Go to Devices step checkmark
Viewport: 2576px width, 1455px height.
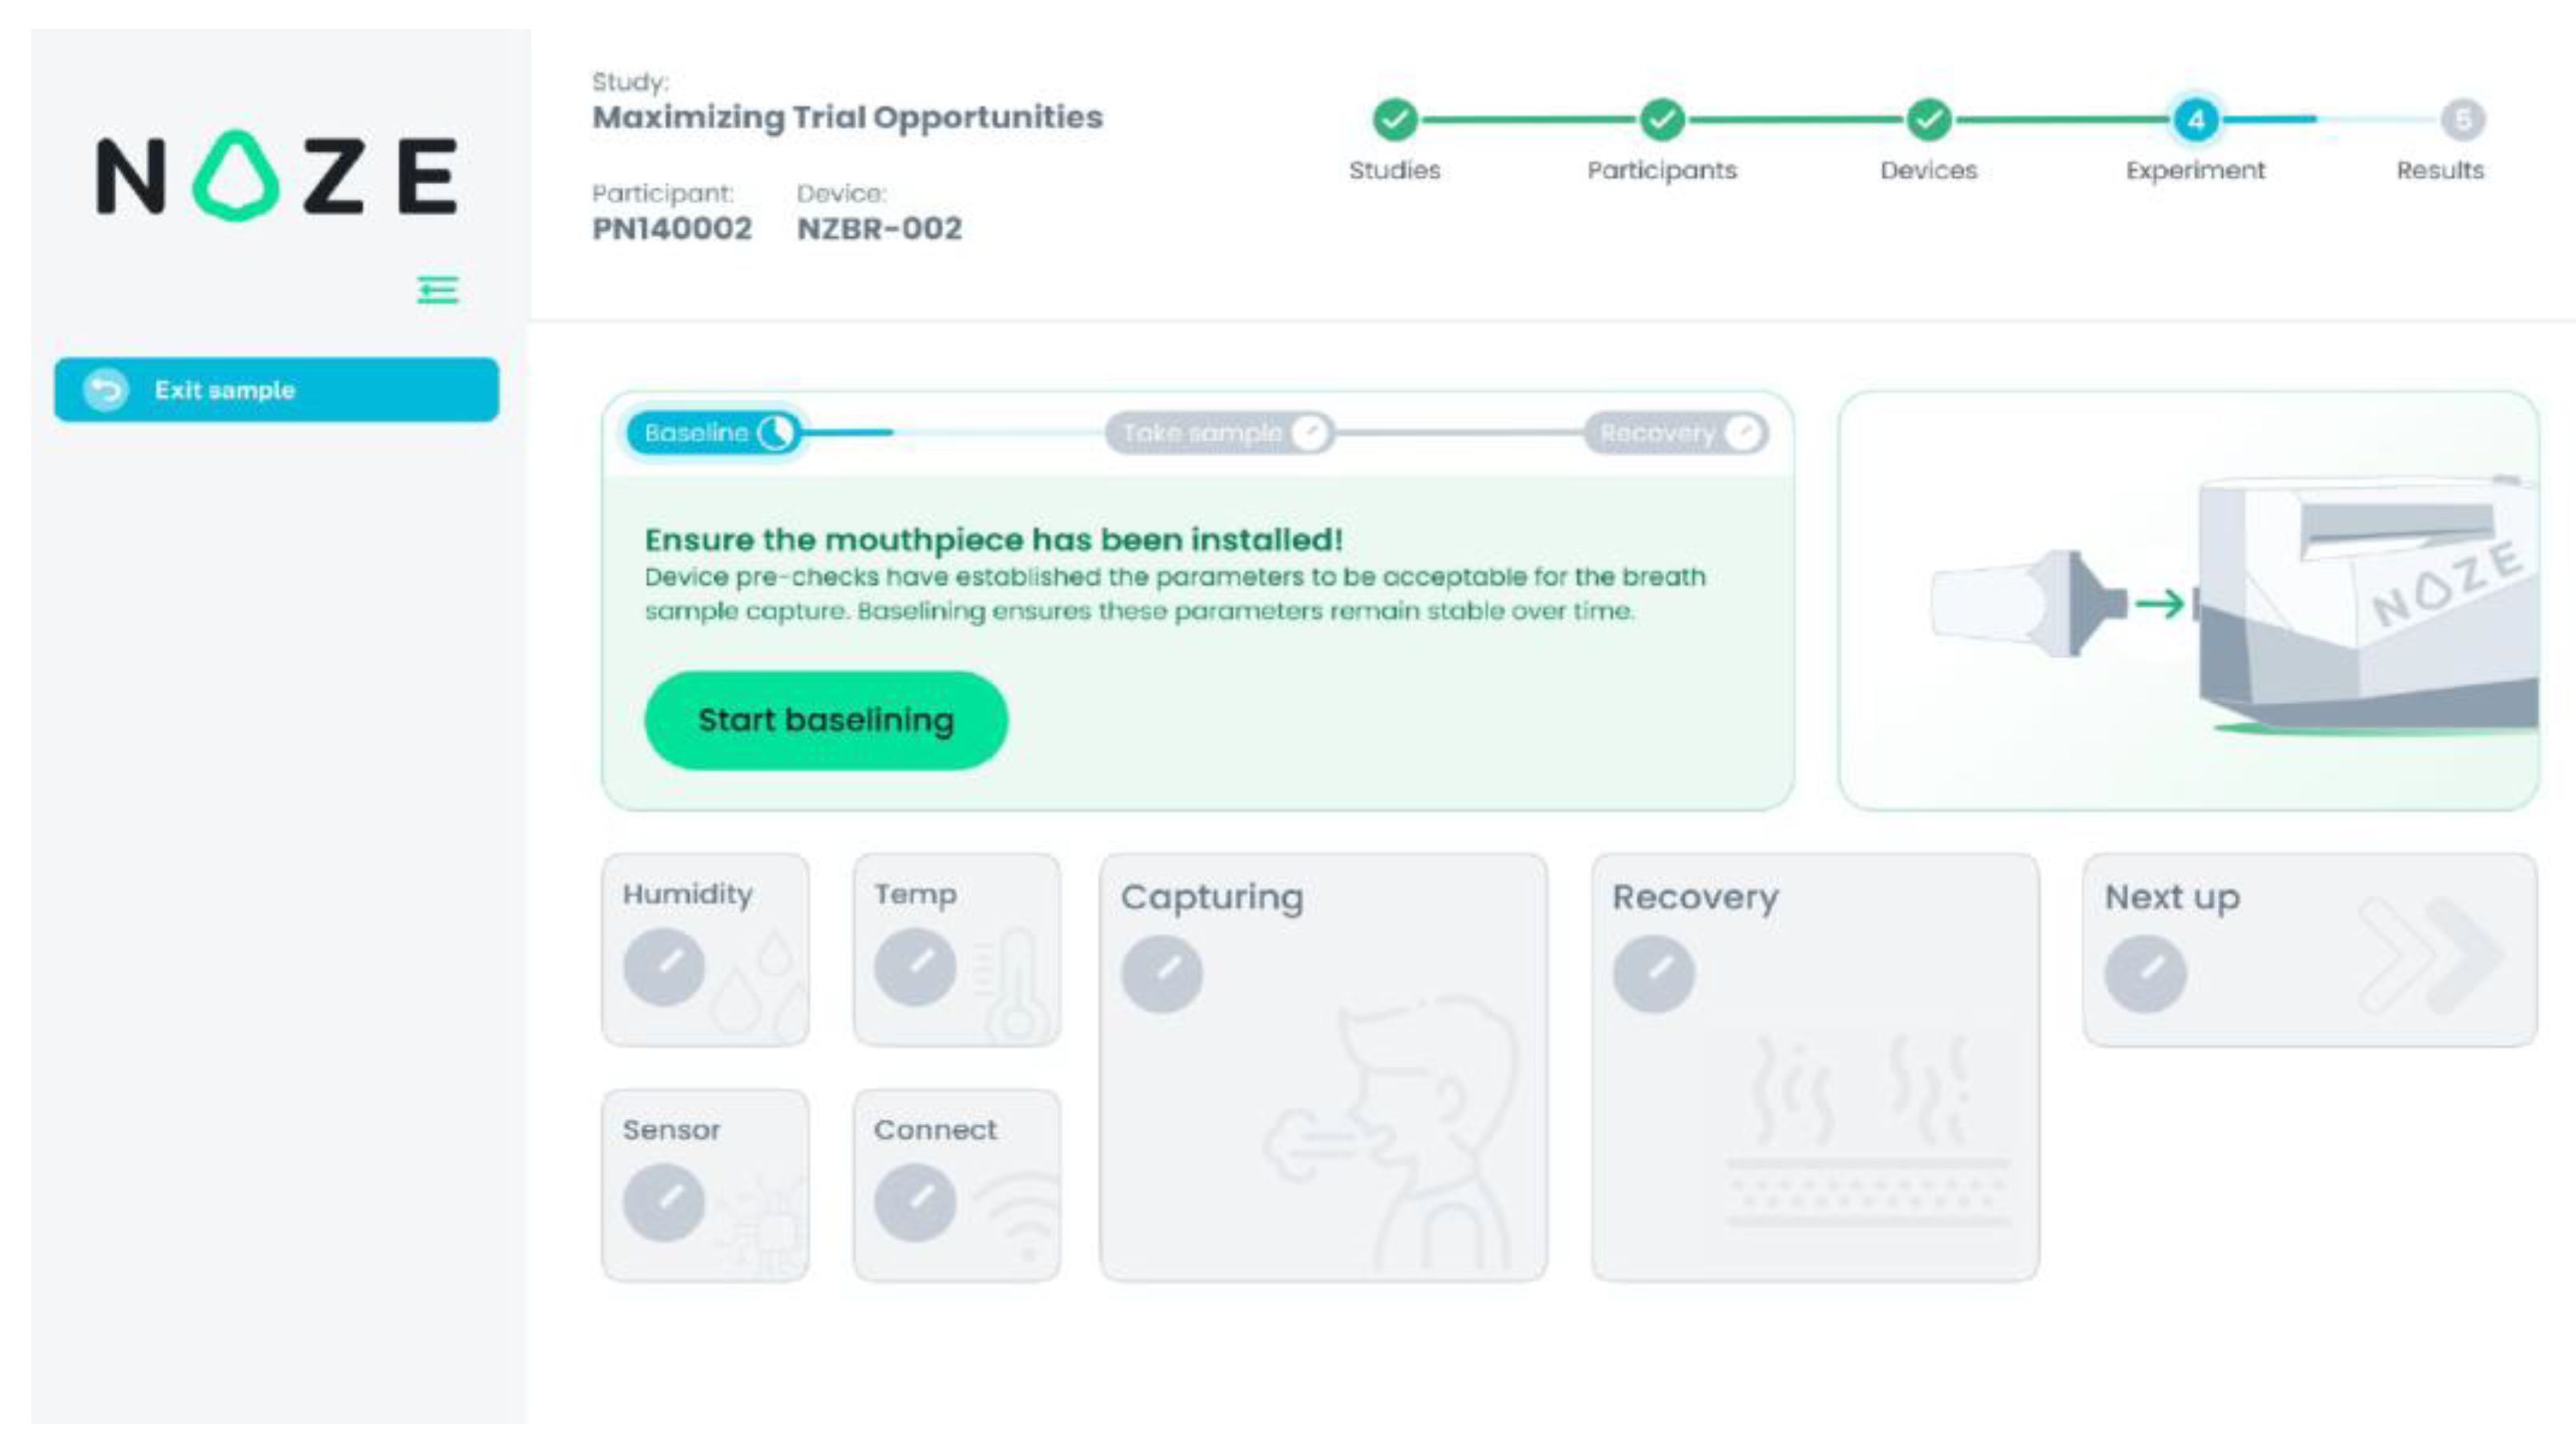[1929, 120]
